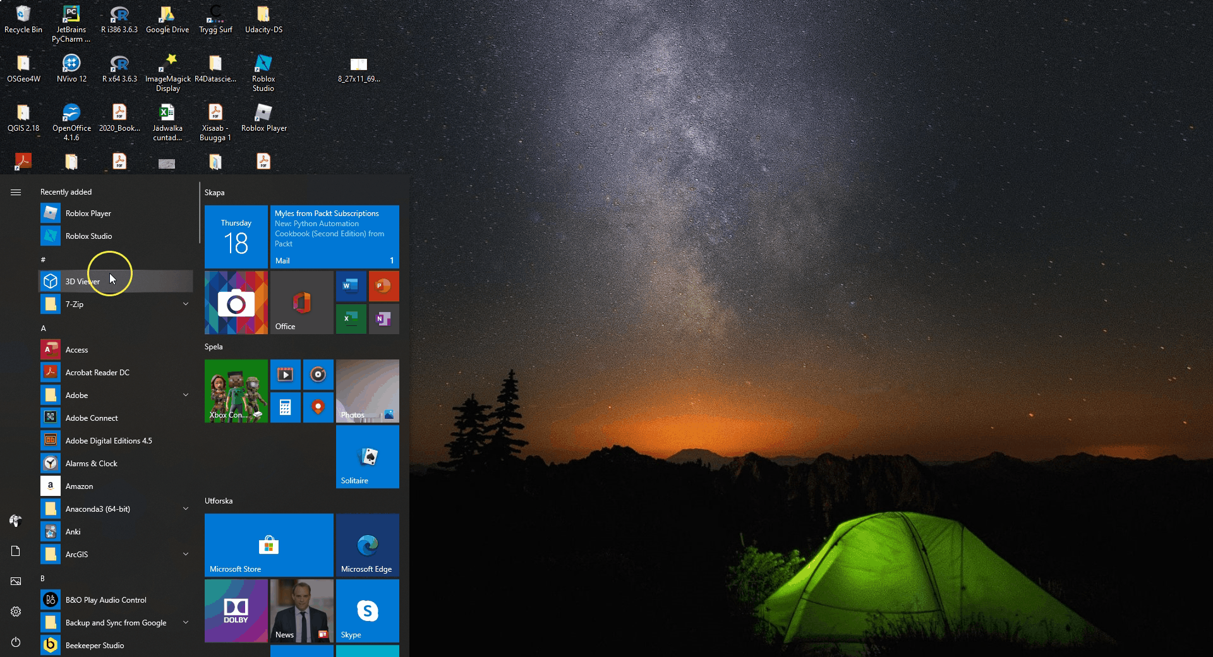Open the Calculator tile
This screenshot has width=1213, height=657.
pyautogui.click(x=285, y=407)
